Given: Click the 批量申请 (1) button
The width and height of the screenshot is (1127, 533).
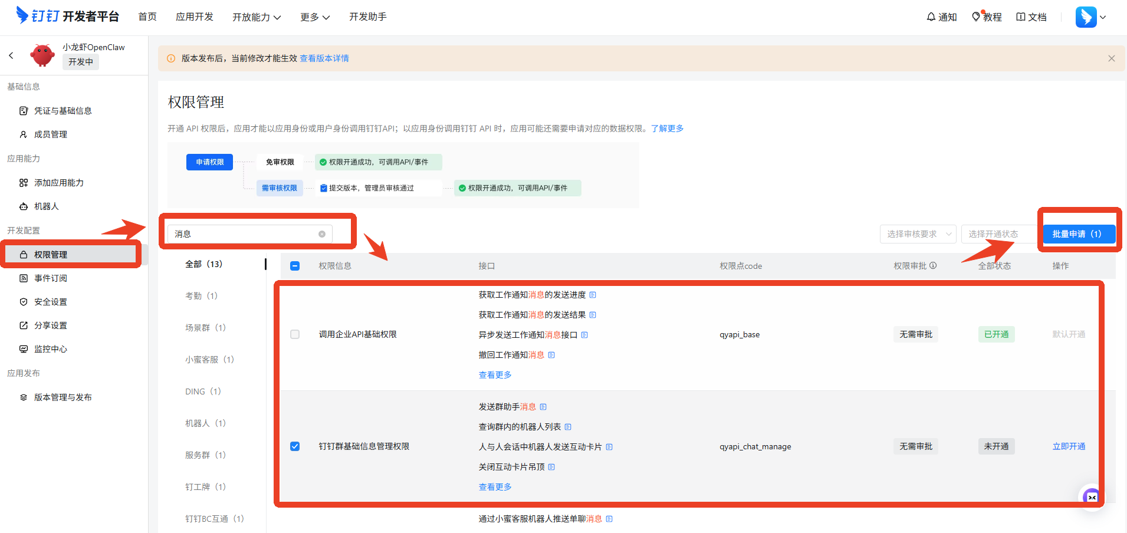Looking at the screenshot, I should point(1079,234).
